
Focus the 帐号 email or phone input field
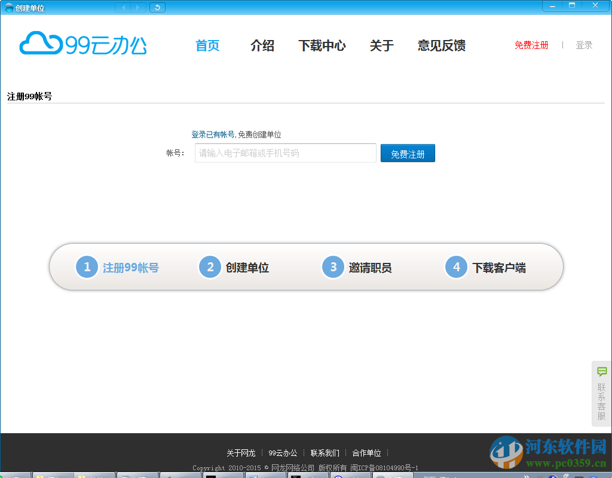coord(285,153)
